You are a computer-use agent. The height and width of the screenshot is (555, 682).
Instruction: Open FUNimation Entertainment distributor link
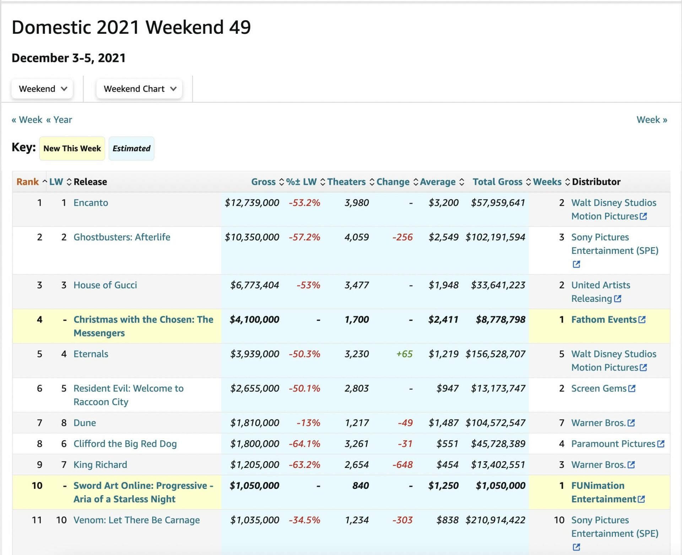coord(603,492)
